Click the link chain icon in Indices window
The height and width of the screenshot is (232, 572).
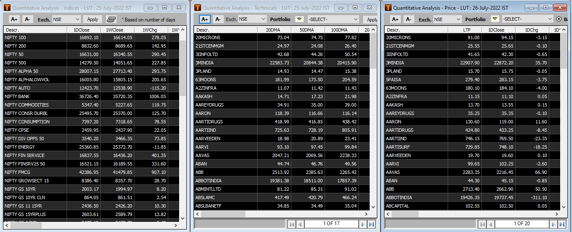coord(111,19)
